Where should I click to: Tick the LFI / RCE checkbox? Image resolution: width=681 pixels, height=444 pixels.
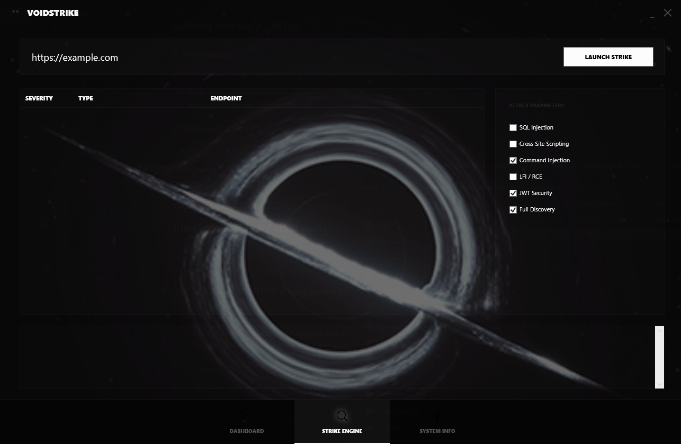coord(513,177)
